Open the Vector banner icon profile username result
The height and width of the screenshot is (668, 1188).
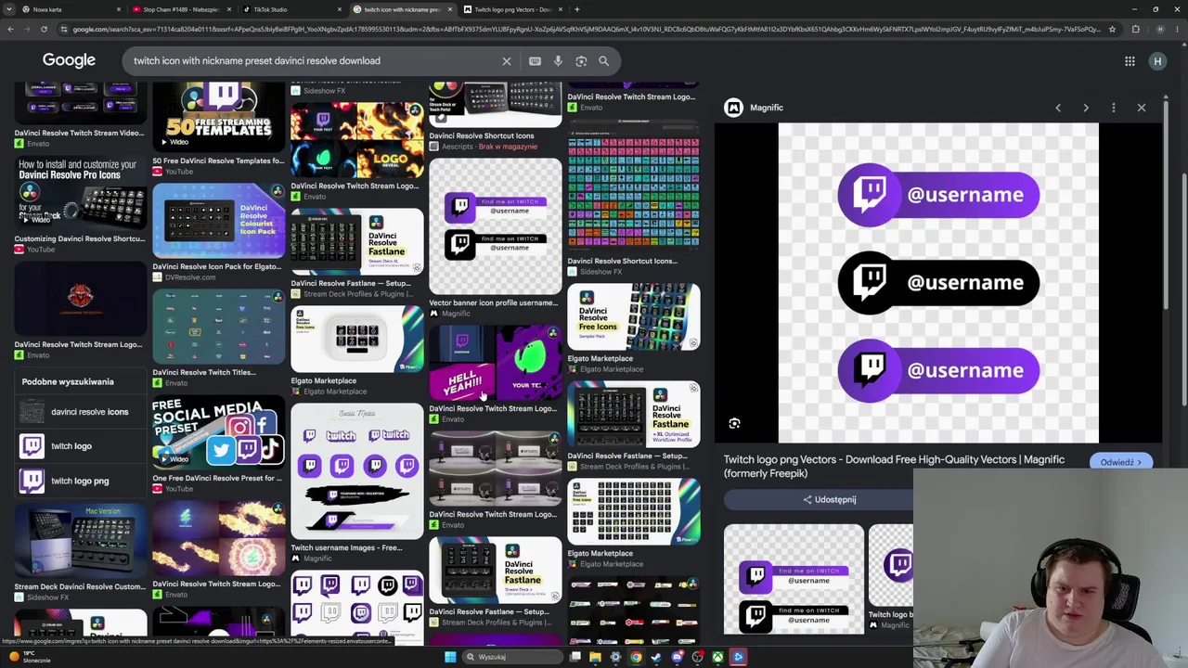click(x=495, y=227)
